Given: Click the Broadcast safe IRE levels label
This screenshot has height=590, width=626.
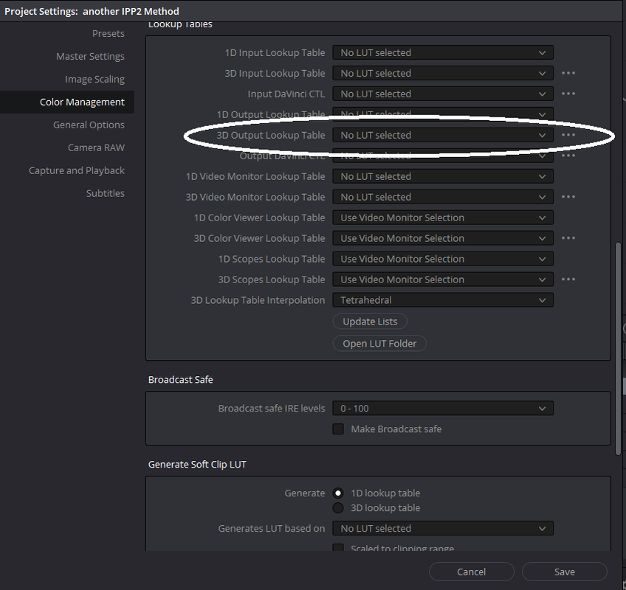Looking at the screenshot, I should 272,409.
